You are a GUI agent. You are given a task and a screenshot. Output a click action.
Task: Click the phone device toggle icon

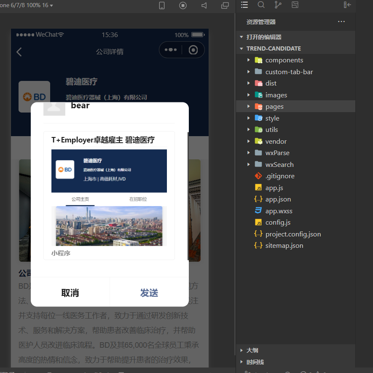tap(162, 5)
